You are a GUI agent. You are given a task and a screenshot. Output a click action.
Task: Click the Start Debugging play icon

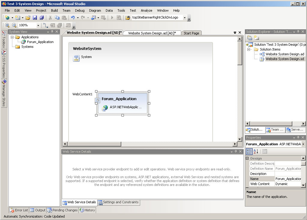pyautogui.click(x=112, y=18)
